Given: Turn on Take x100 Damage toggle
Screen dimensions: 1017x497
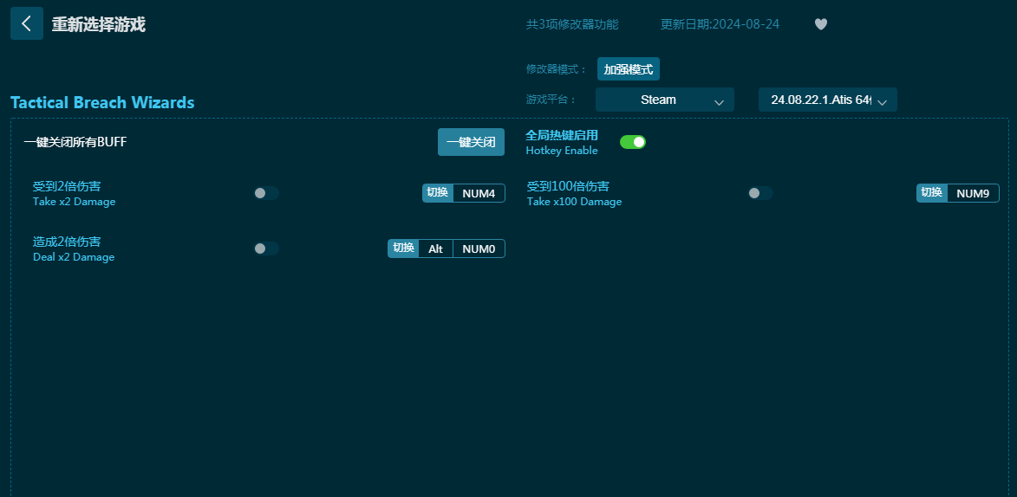Looking at the screenshot, I should (760, 193).
